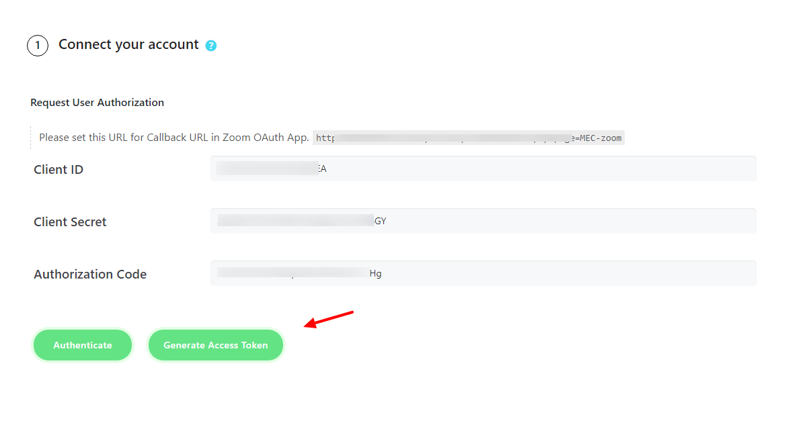Screen dimensions: 811x437
Task: Place cursor after EA in Client ID
Action: pos(327,169)
